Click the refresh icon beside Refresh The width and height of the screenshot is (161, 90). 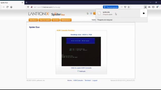78,71
